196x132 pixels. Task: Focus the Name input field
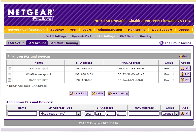22,114
